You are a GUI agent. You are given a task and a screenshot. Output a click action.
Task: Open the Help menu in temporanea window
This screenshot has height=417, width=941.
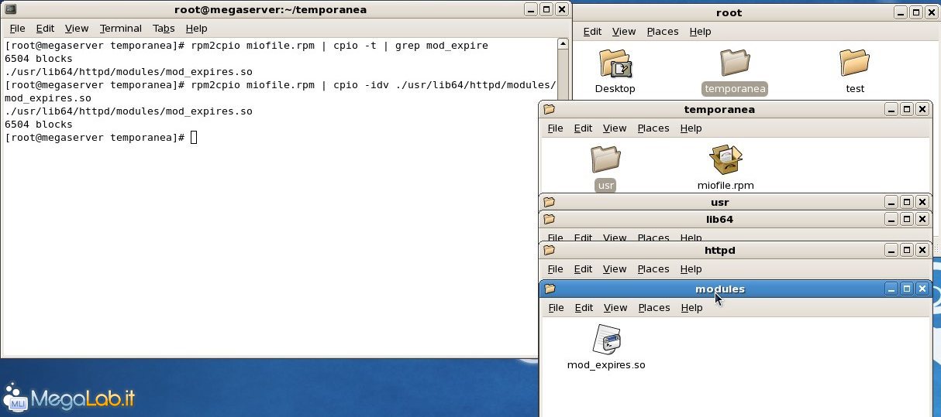[x=691, y=128]
